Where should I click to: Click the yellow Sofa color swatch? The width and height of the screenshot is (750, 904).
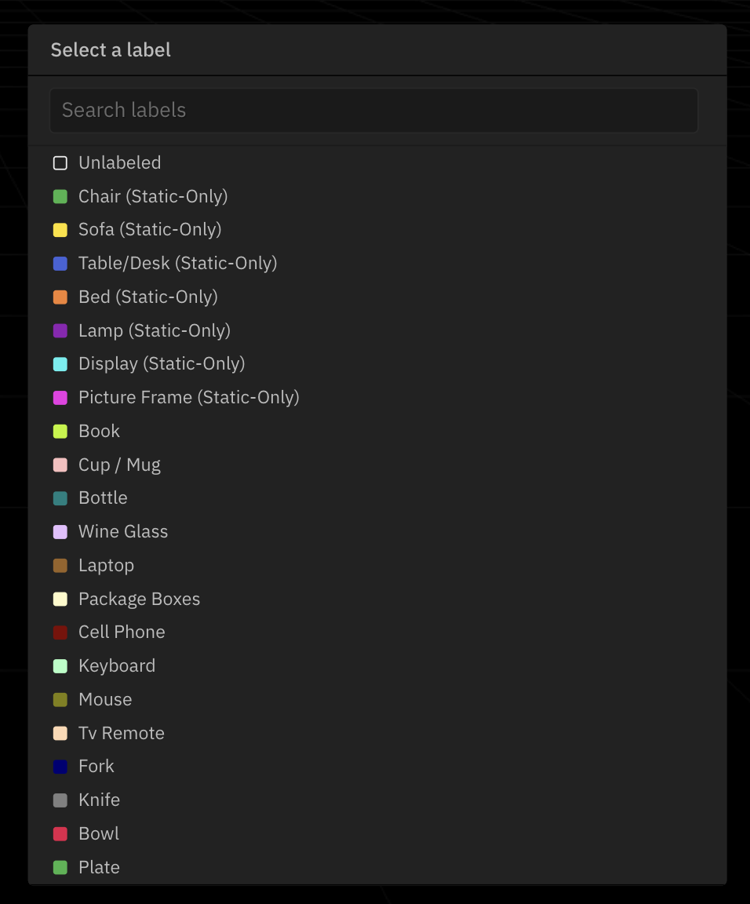click(60, 230)
